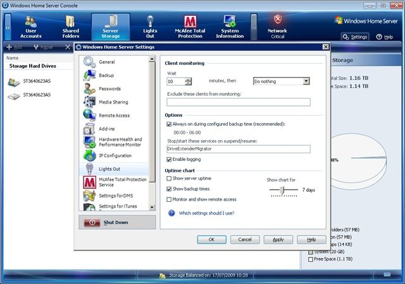The width and height of the screenshot is (405, 284).
Task: Click the DriveExtenderMigrator services field
Action: point(239,149)
